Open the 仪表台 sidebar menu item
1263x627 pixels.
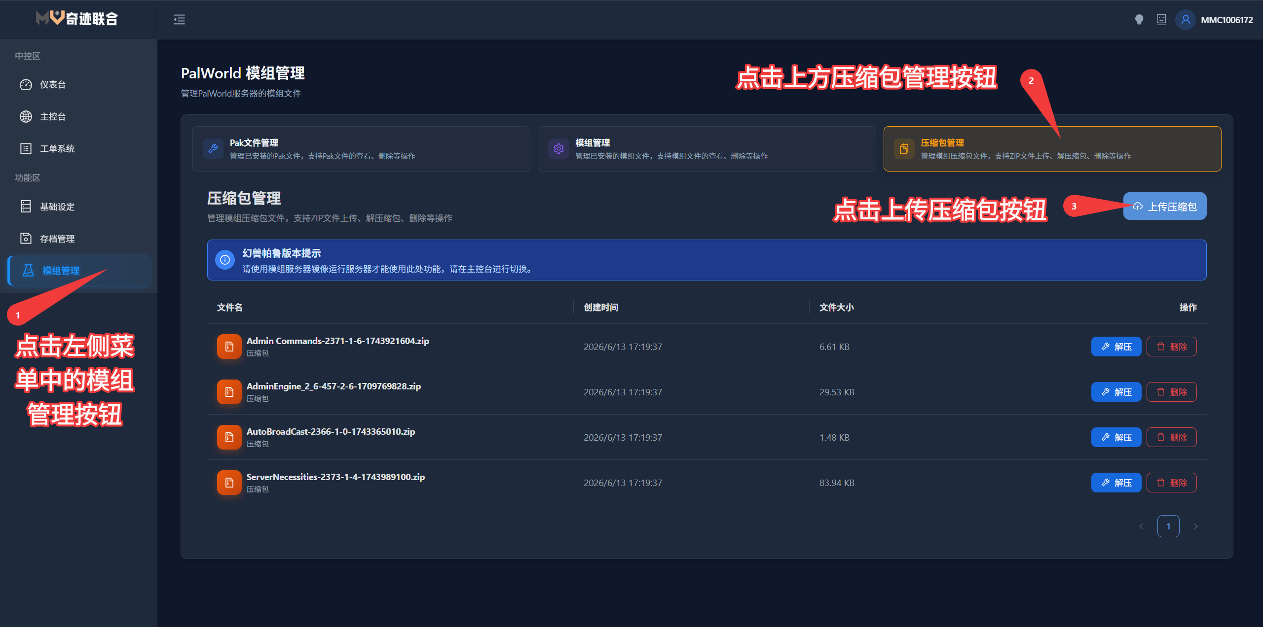point(79,85)
